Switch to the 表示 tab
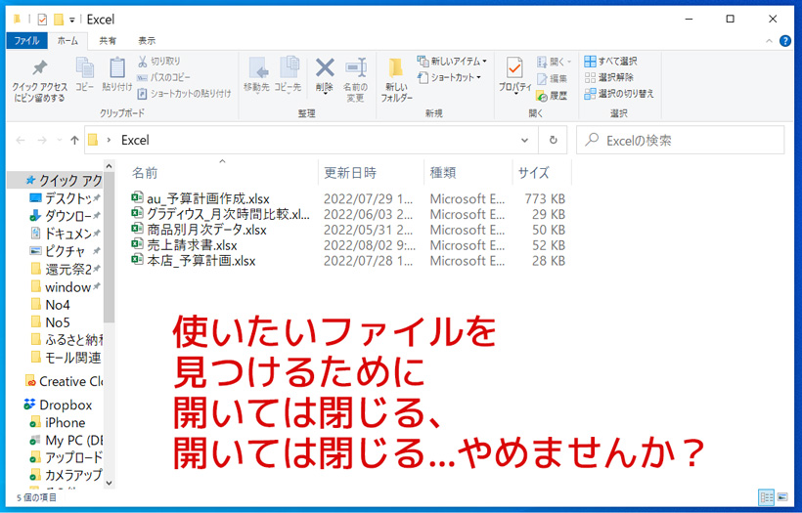The image size is (802, 513). click(x=147, y=41)
